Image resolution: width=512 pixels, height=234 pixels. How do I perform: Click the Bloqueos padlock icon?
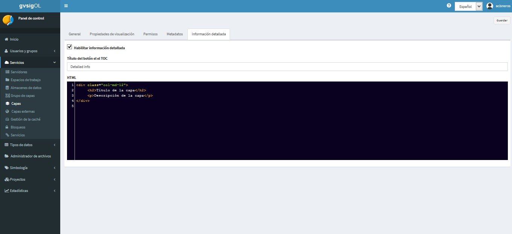[x=7, y=127]
